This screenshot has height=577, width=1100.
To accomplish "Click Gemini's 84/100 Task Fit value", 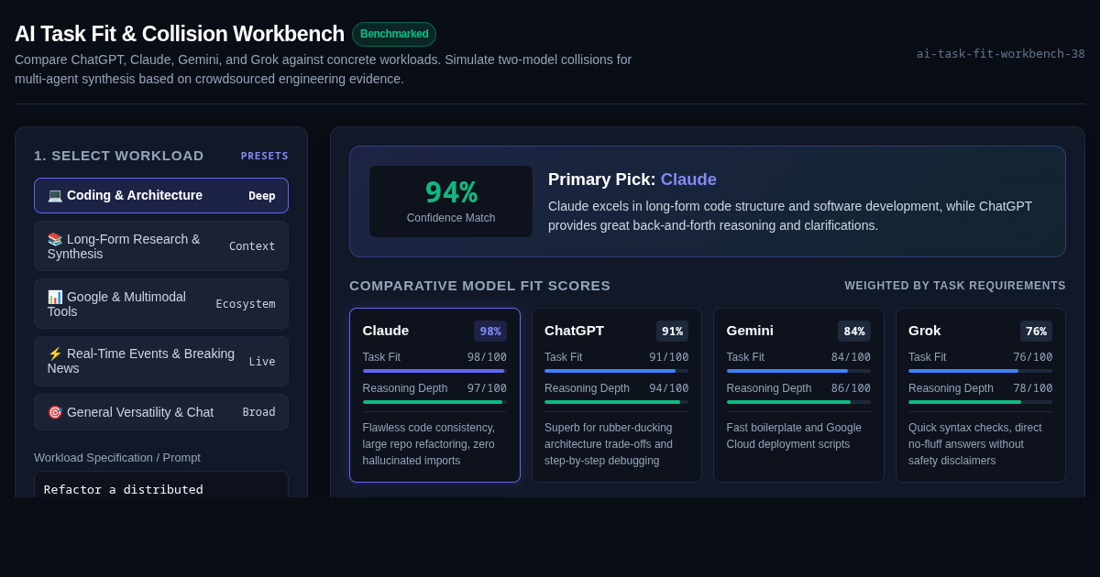I will 851,357.
